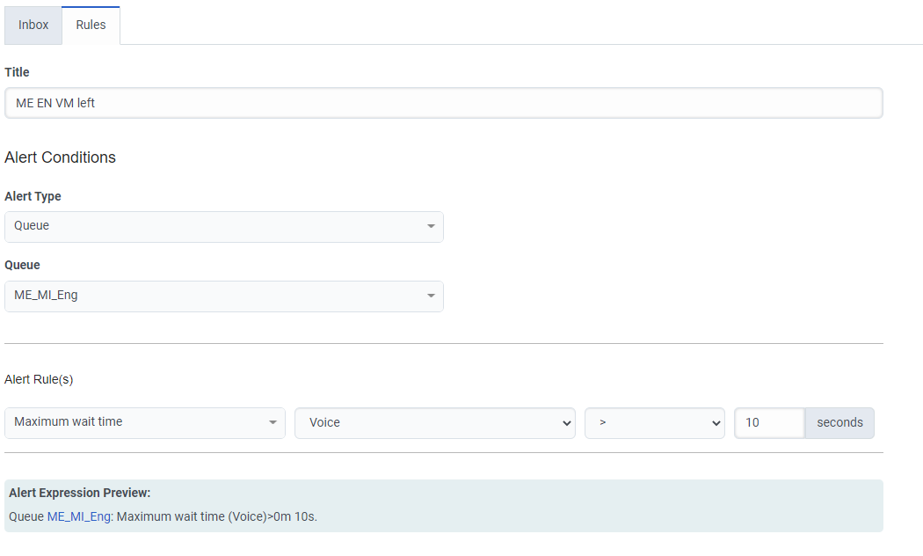
Task: Click the 'Alert Rule(s)' section label
Action: tap(39, 379)
